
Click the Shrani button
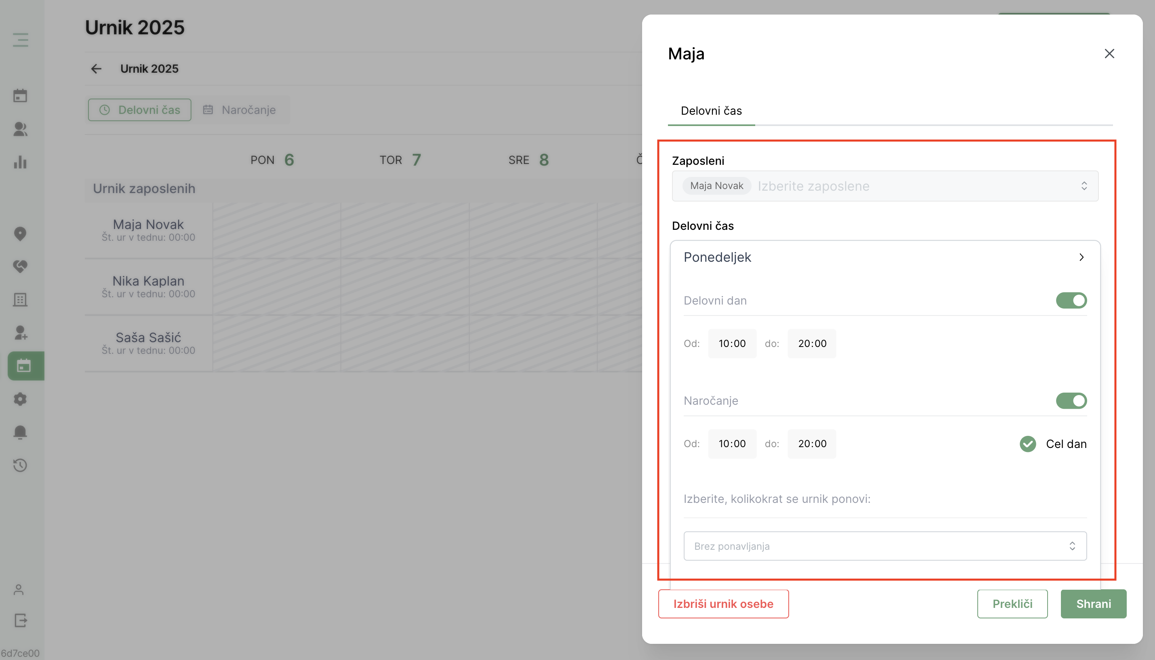1093,604
